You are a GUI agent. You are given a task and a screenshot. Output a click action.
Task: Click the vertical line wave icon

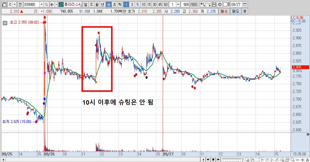(272, 160)
